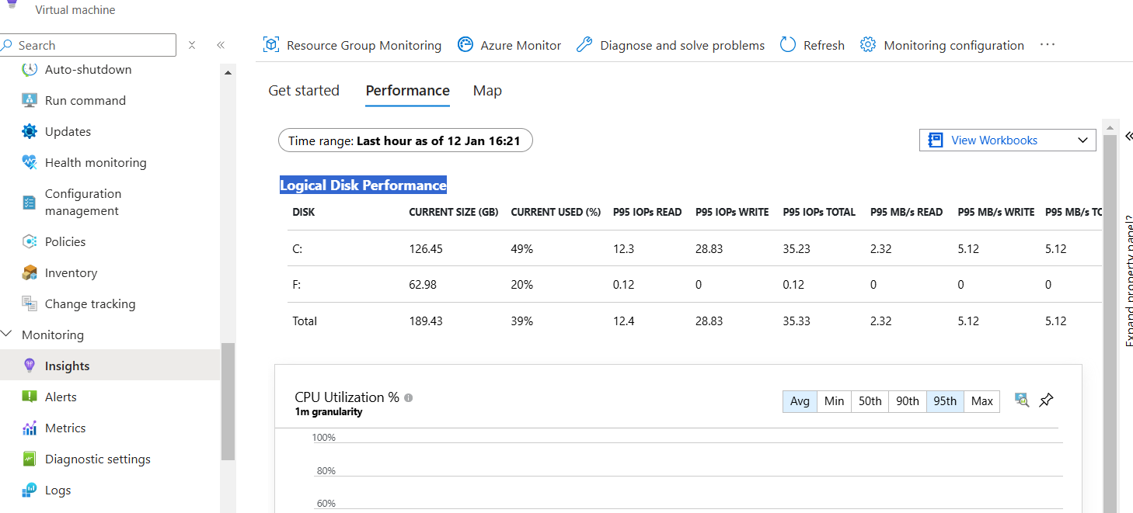
Task: Pin the CPU Utilization chart
Action: [1047, 400]
